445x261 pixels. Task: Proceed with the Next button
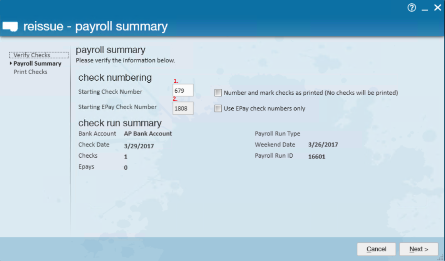coord(419,249)
